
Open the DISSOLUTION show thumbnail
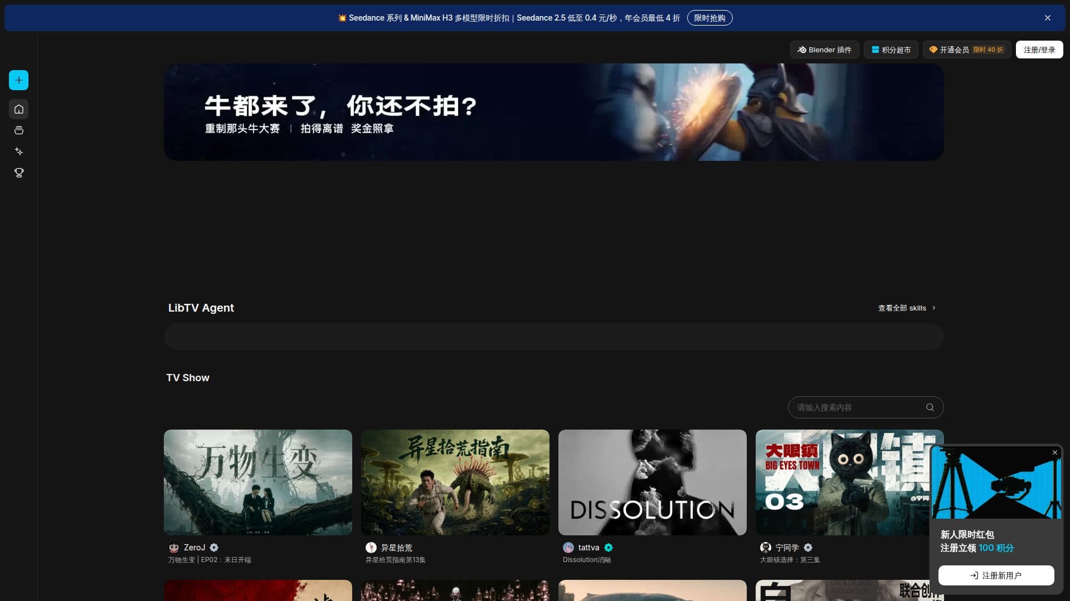[653, 482]
